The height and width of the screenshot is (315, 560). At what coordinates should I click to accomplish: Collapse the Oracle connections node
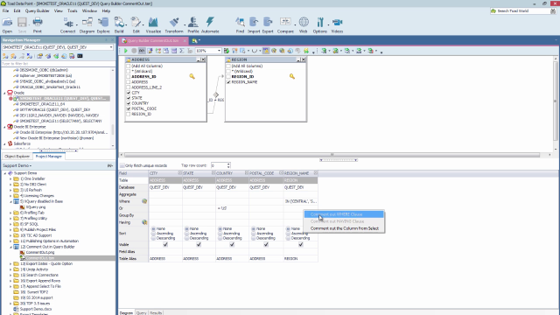(x=4, y=93)
